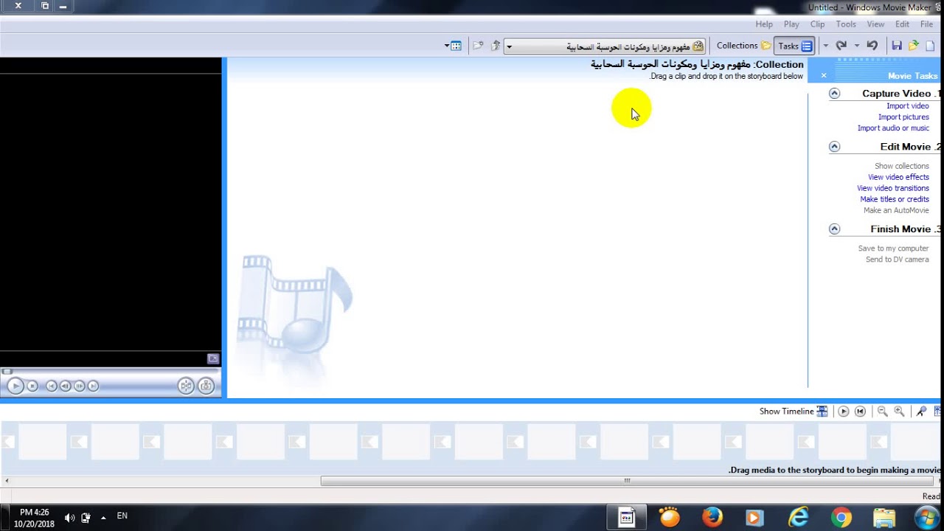Close the Movie Tasks pane
This screenshot has height=531, width=944.
824,75
